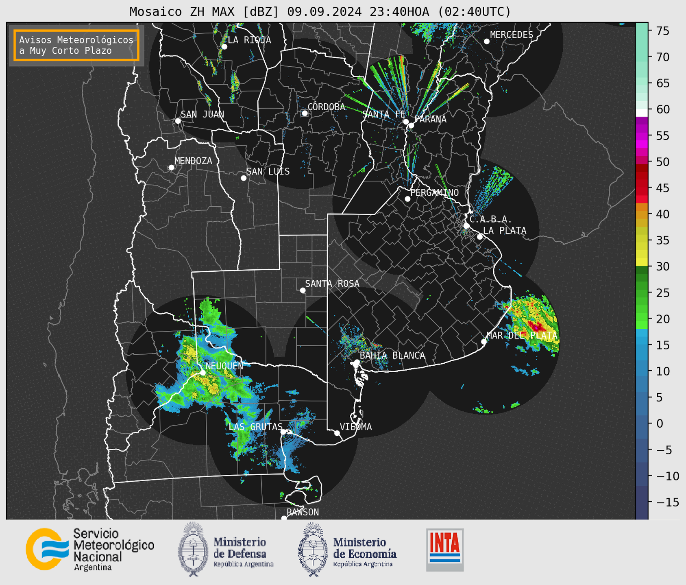Click the Santa Rosa city marker dot
This screenshot has height=585, width=686.
pyautogui.click(x=303, y=290)
